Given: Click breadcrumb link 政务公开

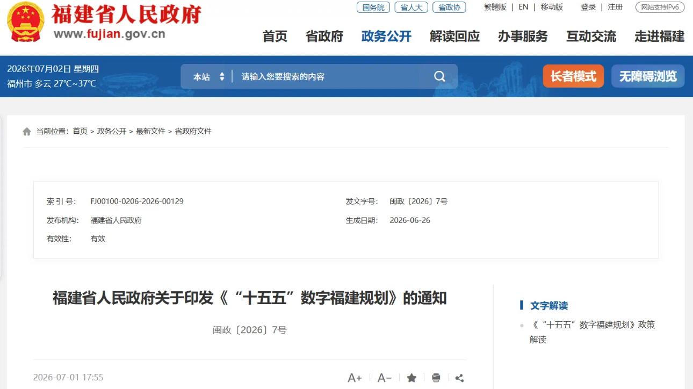Looking at the screenshot, I should (112, 132).
